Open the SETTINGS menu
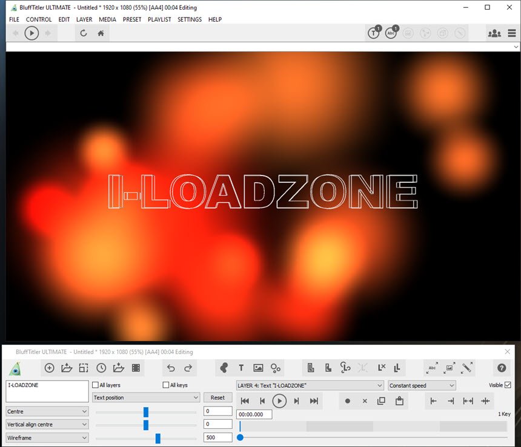Viewport: 521px width, 447px height. tap(190, 19)
